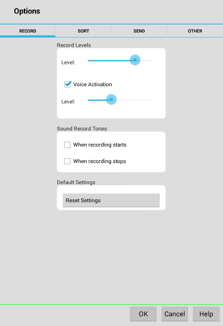
Task: Click the 'Sound Record Tones' section heading
Action: [x=82, y=129]
